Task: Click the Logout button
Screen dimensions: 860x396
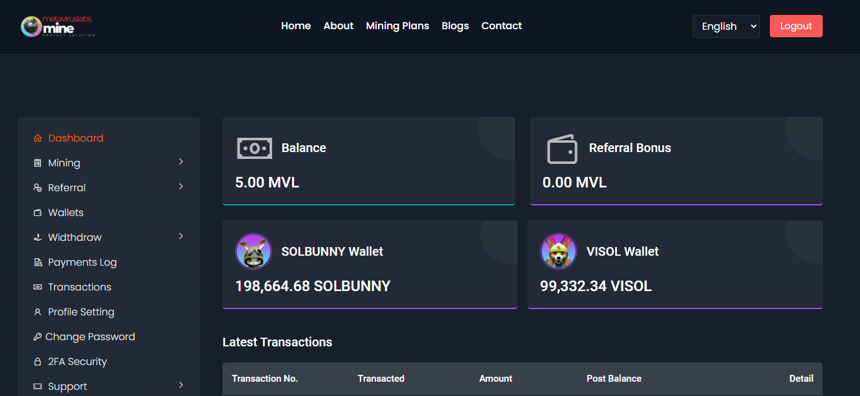Action: [x=796, y=26]
